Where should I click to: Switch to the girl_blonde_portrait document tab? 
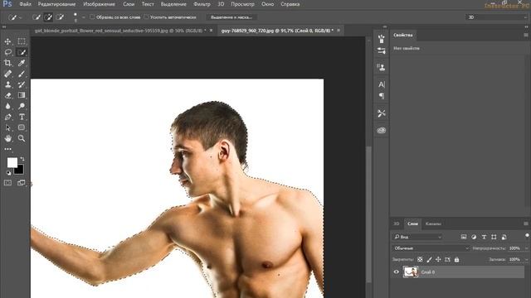120,31
